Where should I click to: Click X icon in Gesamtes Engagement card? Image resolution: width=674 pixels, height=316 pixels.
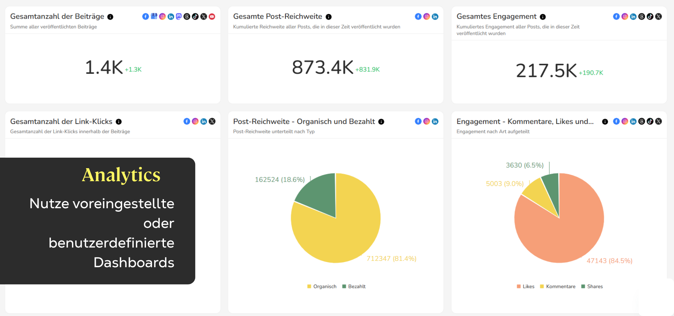[659, 17]
